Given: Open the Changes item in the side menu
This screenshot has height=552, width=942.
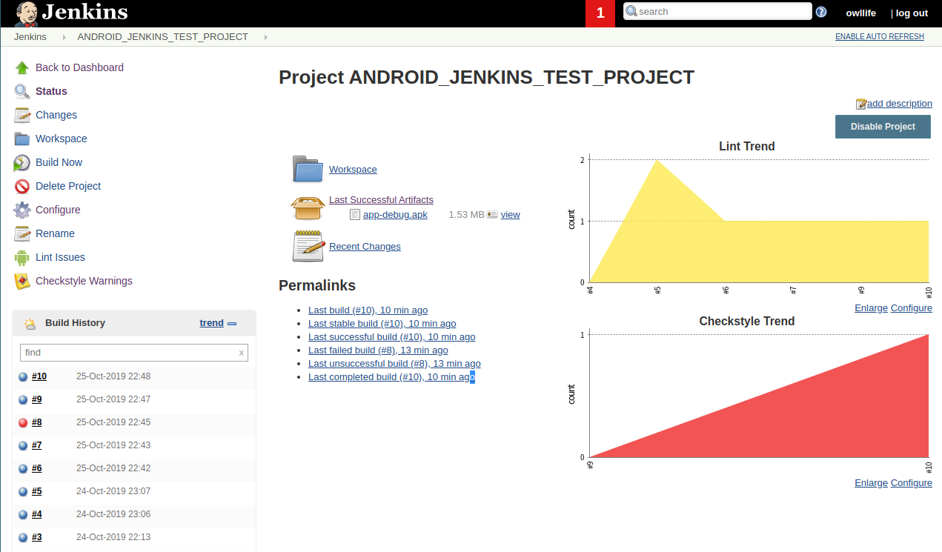Looking at the screenshot, I should tap(56, 115).
